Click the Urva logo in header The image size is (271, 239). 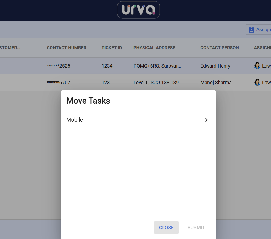(138, 10)
